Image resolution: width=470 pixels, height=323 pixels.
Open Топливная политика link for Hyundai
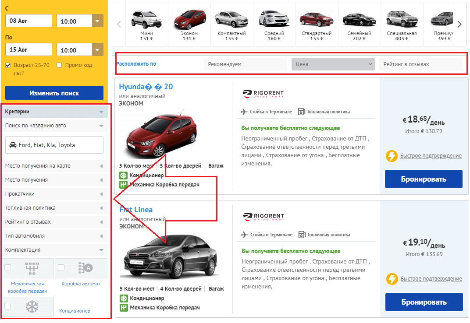(328, 112)
